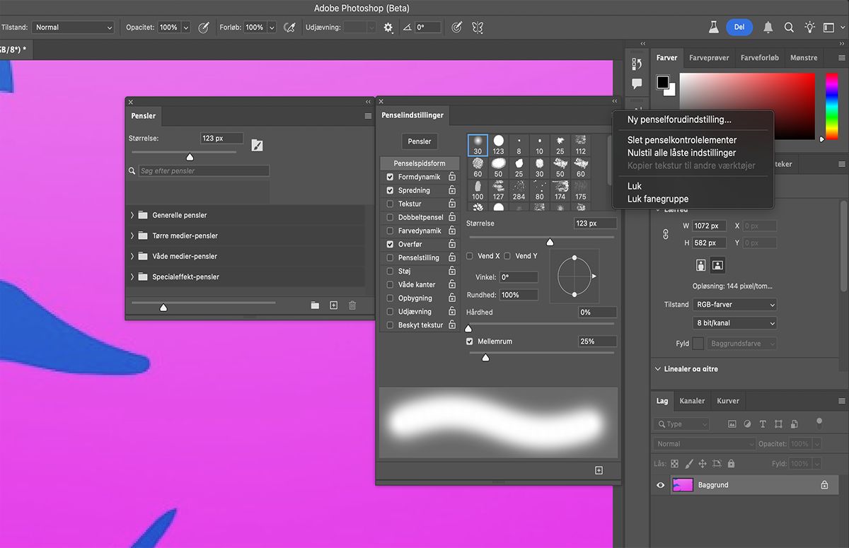Viewport: 849px width, 548px height.
Task: Toggle Overfør checkbox
Action: click(390, 244)
